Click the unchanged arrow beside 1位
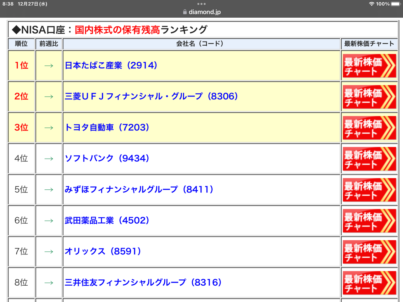This screenshot has height=302, width=403. (x=49, y=66)
